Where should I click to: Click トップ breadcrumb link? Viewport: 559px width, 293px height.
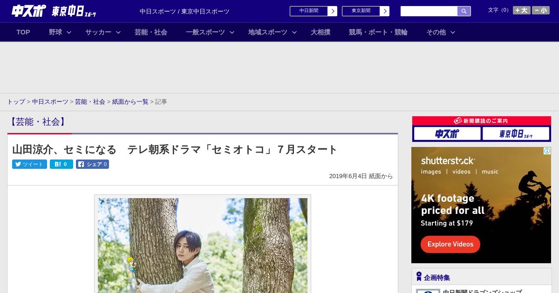pyautogui.click(x=16, y=101)
